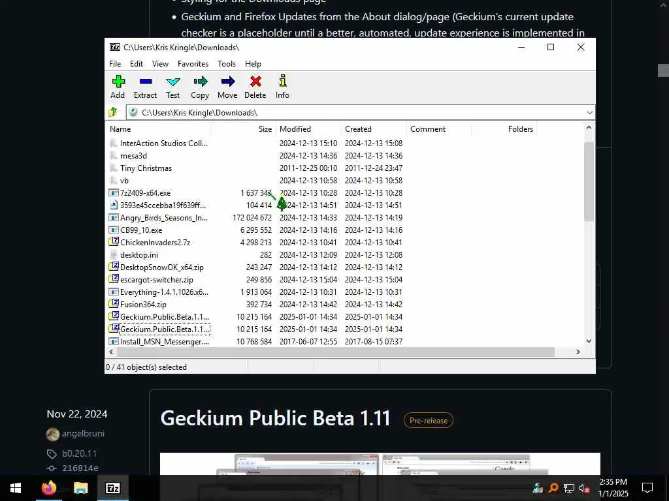Sort files by the Created column
Image resolution: width=669 pixels, height=501 pixels.
[x=374, y=129]
